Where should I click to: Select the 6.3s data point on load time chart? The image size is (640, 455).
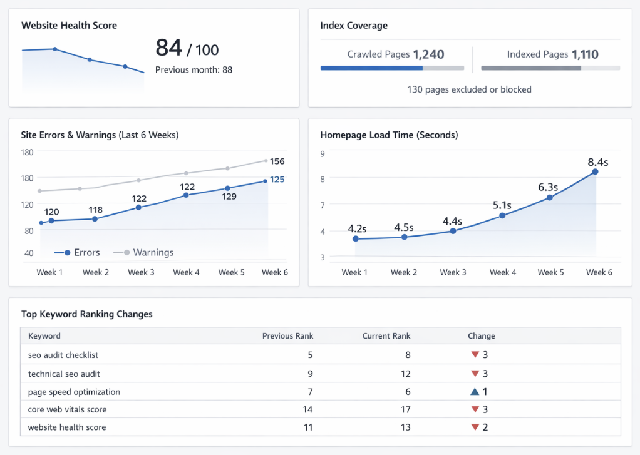point(549,197)
